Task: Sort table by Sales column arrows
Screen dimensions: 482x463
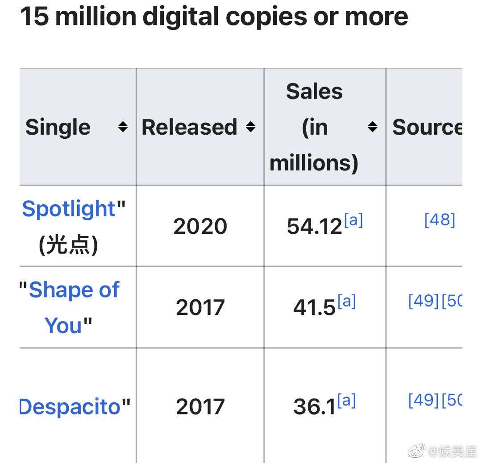Action: (373, 127)
